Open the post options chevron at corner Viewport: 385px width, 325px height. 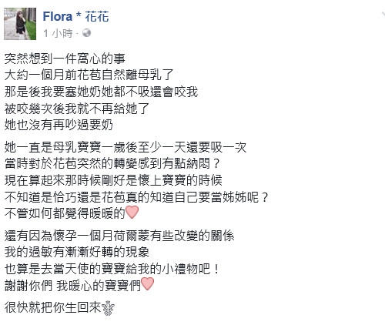pos(383,13)
